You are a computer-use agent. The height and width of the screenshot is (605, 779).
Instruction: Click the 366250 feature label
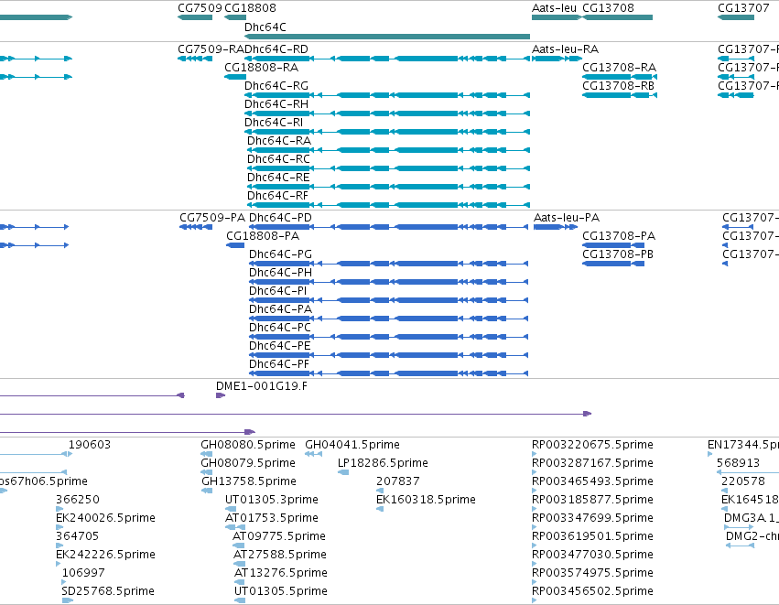78,500
